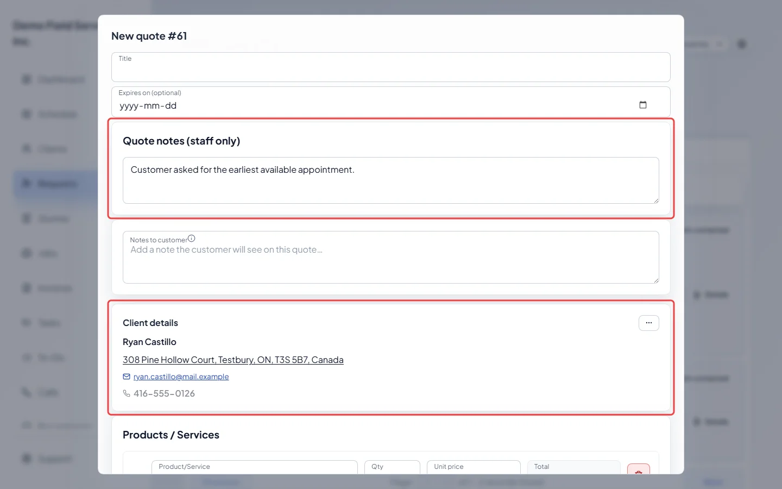Click the phone number 416-555-0126
This screenshot has height=489, width=782.
coord(164,393)
